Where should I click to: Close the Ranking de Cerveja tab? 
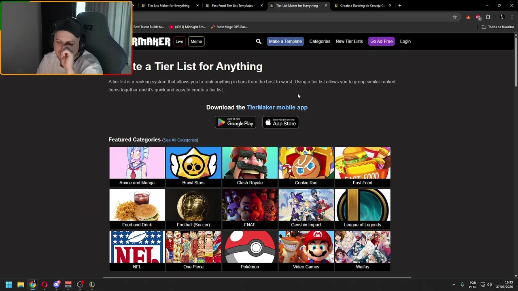tap(390, 6)
